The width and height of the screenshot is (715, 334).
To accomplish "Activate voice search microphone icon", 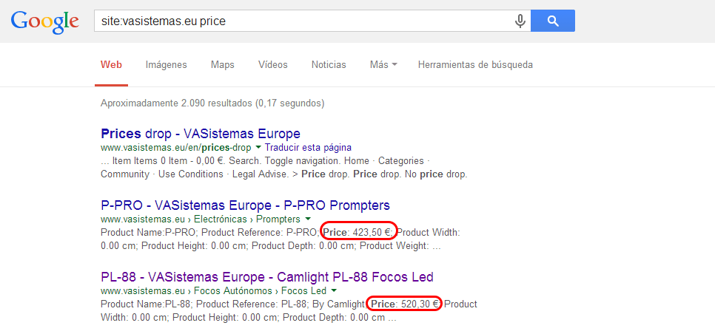I will (x=520, y=21).
